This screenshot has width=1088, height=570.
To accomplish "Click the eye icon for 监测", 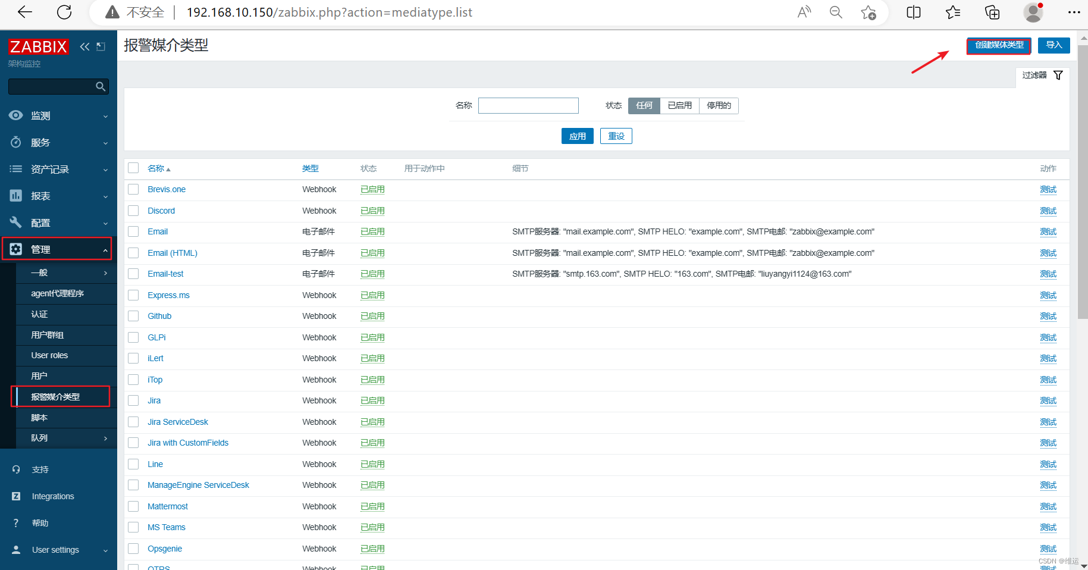I will (16, 115).
